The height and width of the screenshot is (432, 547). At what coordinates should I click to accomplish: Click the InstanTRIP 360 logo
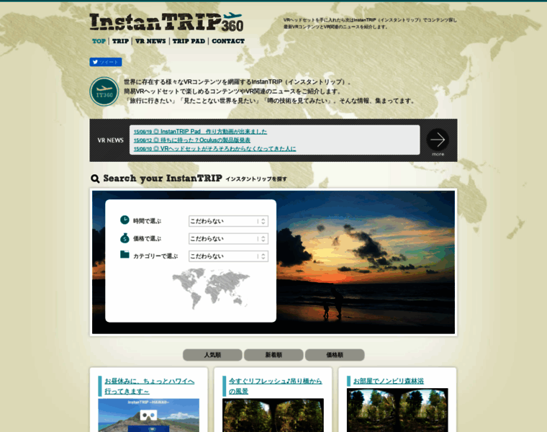[x=166, y=22]
